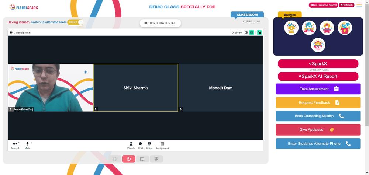Click Enter Student's Alternate Phone button
The image size is (369, 175).
point(318,144)
